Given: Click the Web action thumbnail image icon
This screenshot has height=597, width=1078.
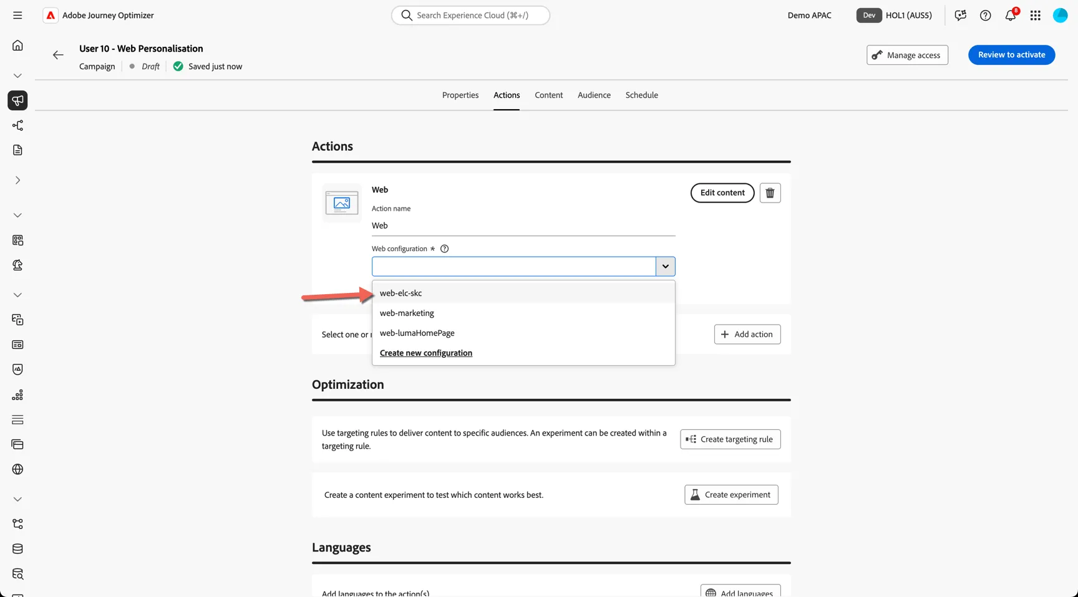Looking at the screenshot, I should (x=342, y=203).
